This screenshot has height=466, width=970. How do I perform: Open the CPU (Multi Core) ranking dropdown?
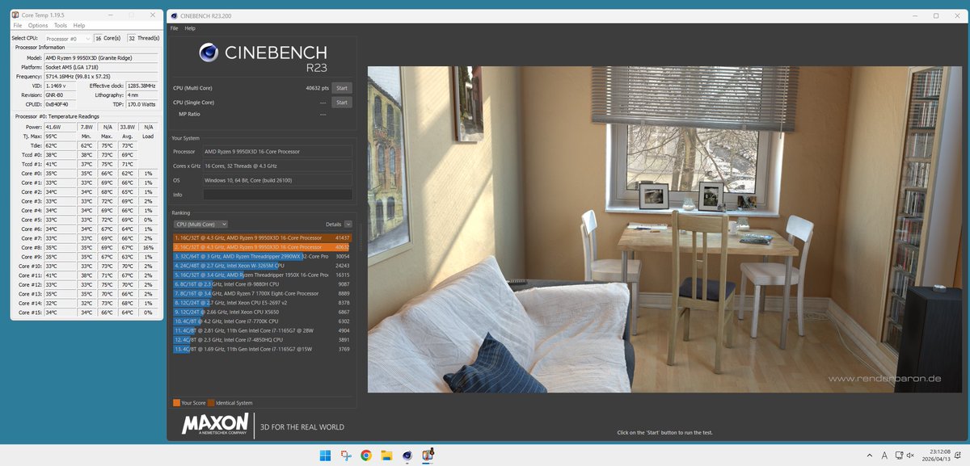pos(200,224)
